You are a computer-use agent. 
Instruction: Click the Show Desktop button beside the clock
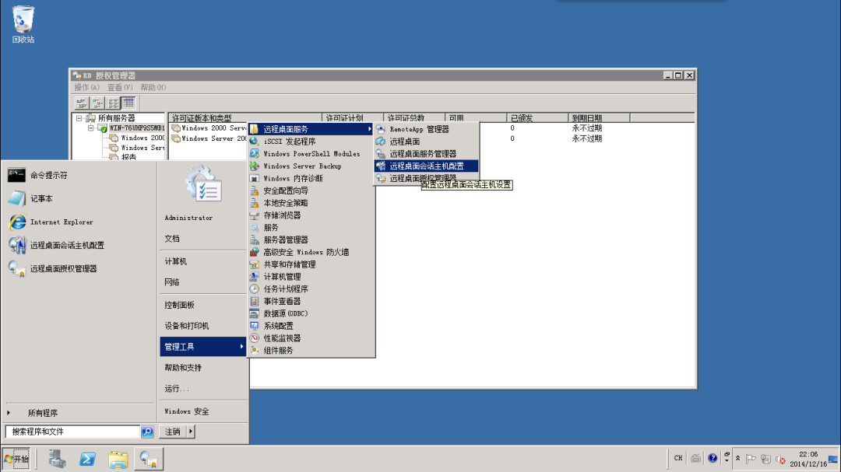(x=833, y=459)
